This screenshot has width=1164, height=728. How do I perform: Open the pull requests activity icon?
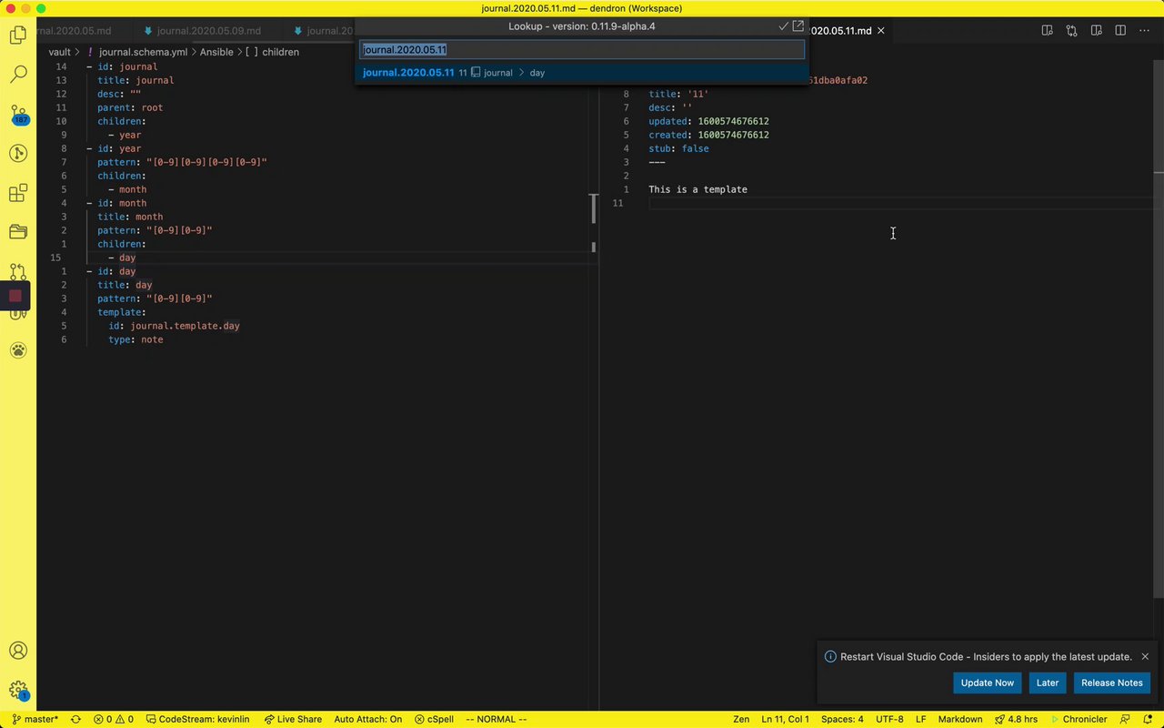tap(18, 271)
